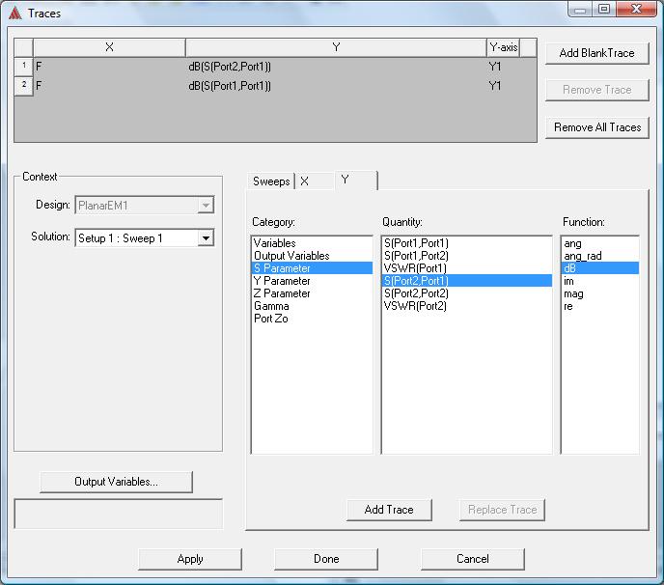Screen dimensions: 664x585
Task: Select Port Zo category
Action: (x=312, y=319)
